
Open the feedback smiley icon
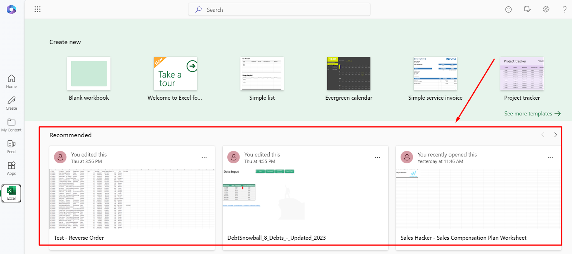pos(508,10)
